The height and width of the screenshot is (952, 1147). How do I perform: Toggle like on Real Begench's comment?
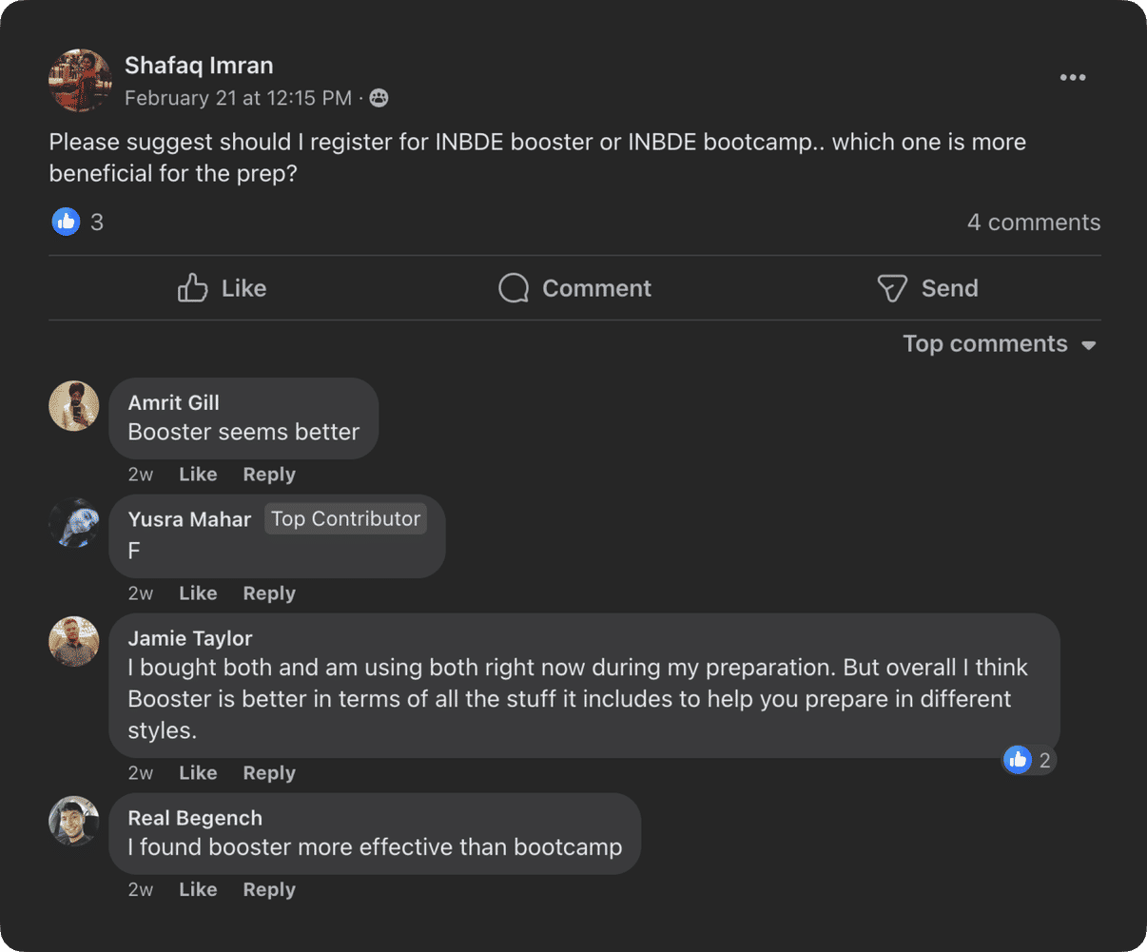pyautogui.click(x=197, y=889)
